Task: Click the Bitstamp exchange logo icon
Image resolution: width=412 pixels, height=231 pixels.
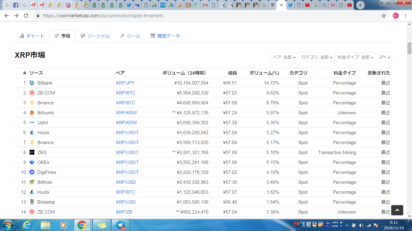Action: pos(32,202)
